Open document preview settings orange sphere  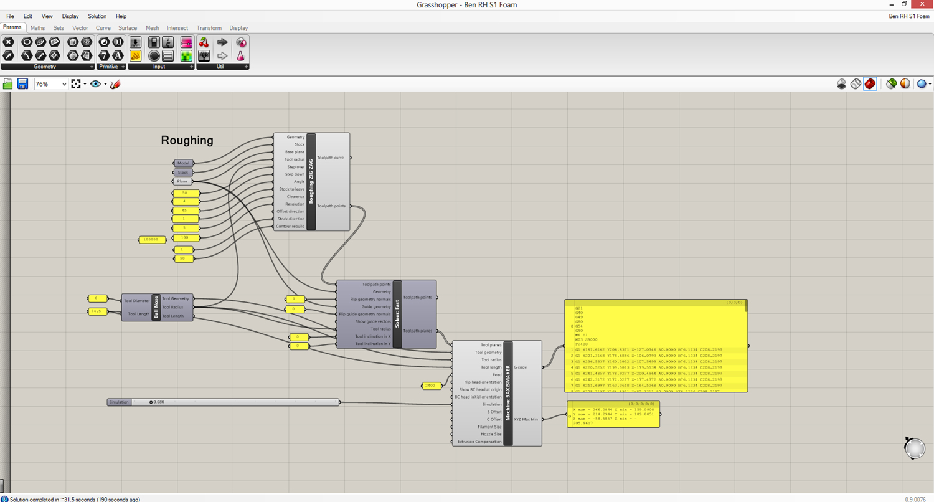tap(905, 83)
